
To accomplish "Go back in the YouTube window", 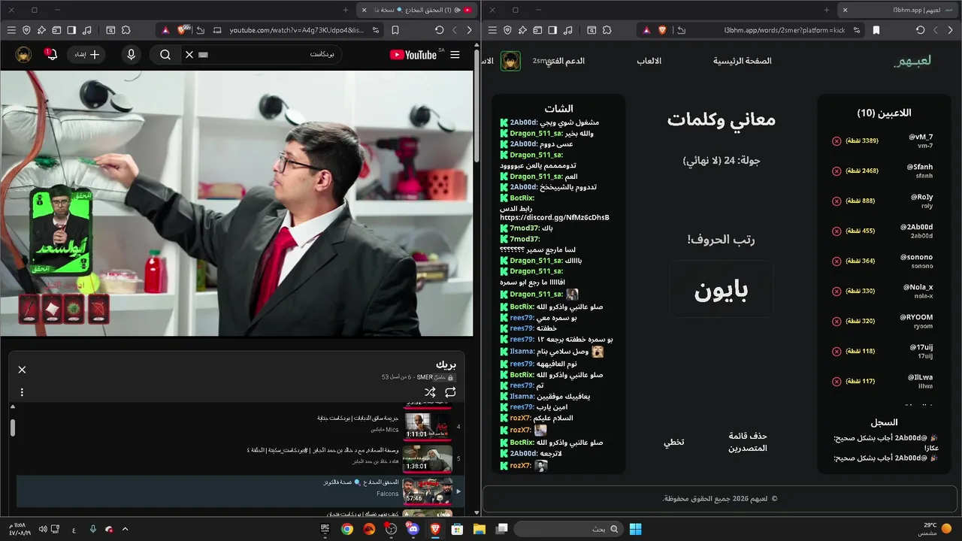I will tap(470, 30).
